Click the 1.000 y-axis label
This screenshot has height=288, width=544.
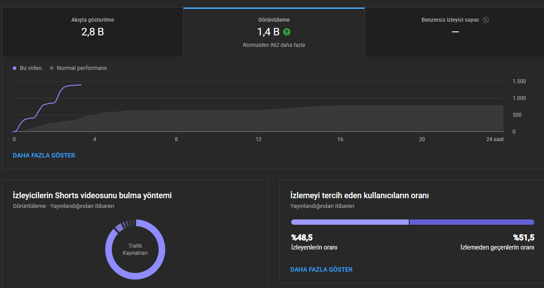(519, 98)
